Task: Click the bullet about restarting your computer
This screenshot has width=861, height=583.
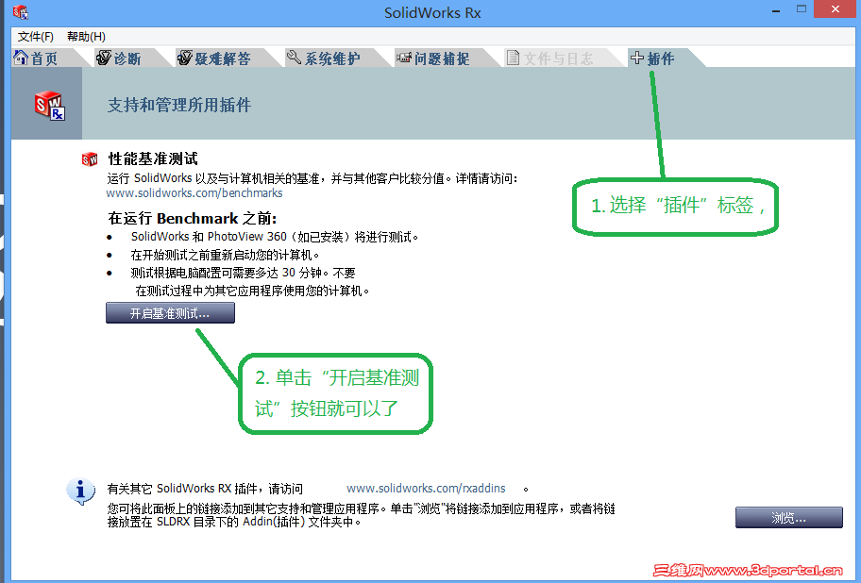Action: pyautogui.click(x=225, y=255)
